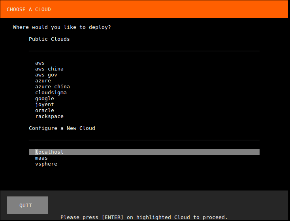Screen dimensions: 290x221
Task: Select maas under Configure a New Cloud
Action: [41, 158]
